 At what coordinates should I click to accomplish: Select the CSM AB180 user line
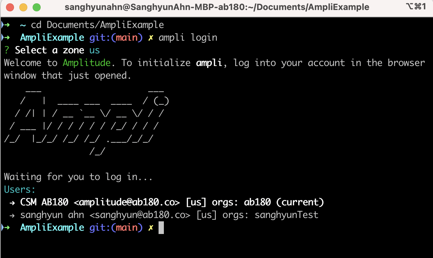click(x=167, y=202)
